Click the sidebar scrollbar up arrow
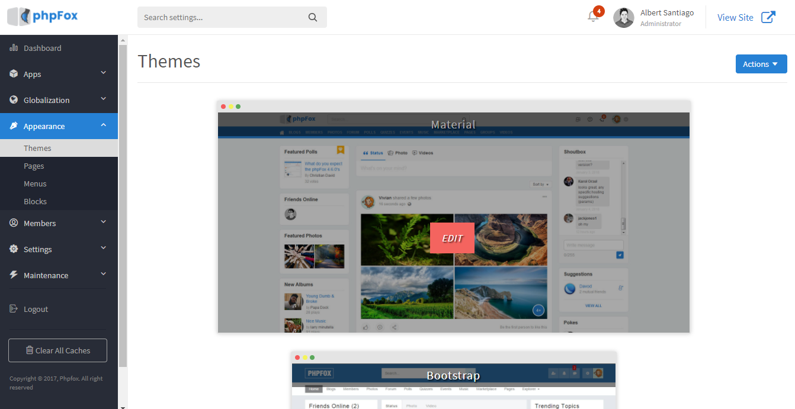This screenshot has width=795, height=409. coord(123,40)
